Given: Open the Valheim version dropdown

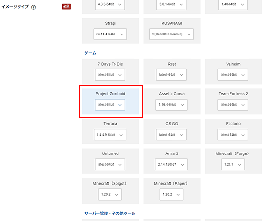Looking at the screenshot, I should [232, 75].
